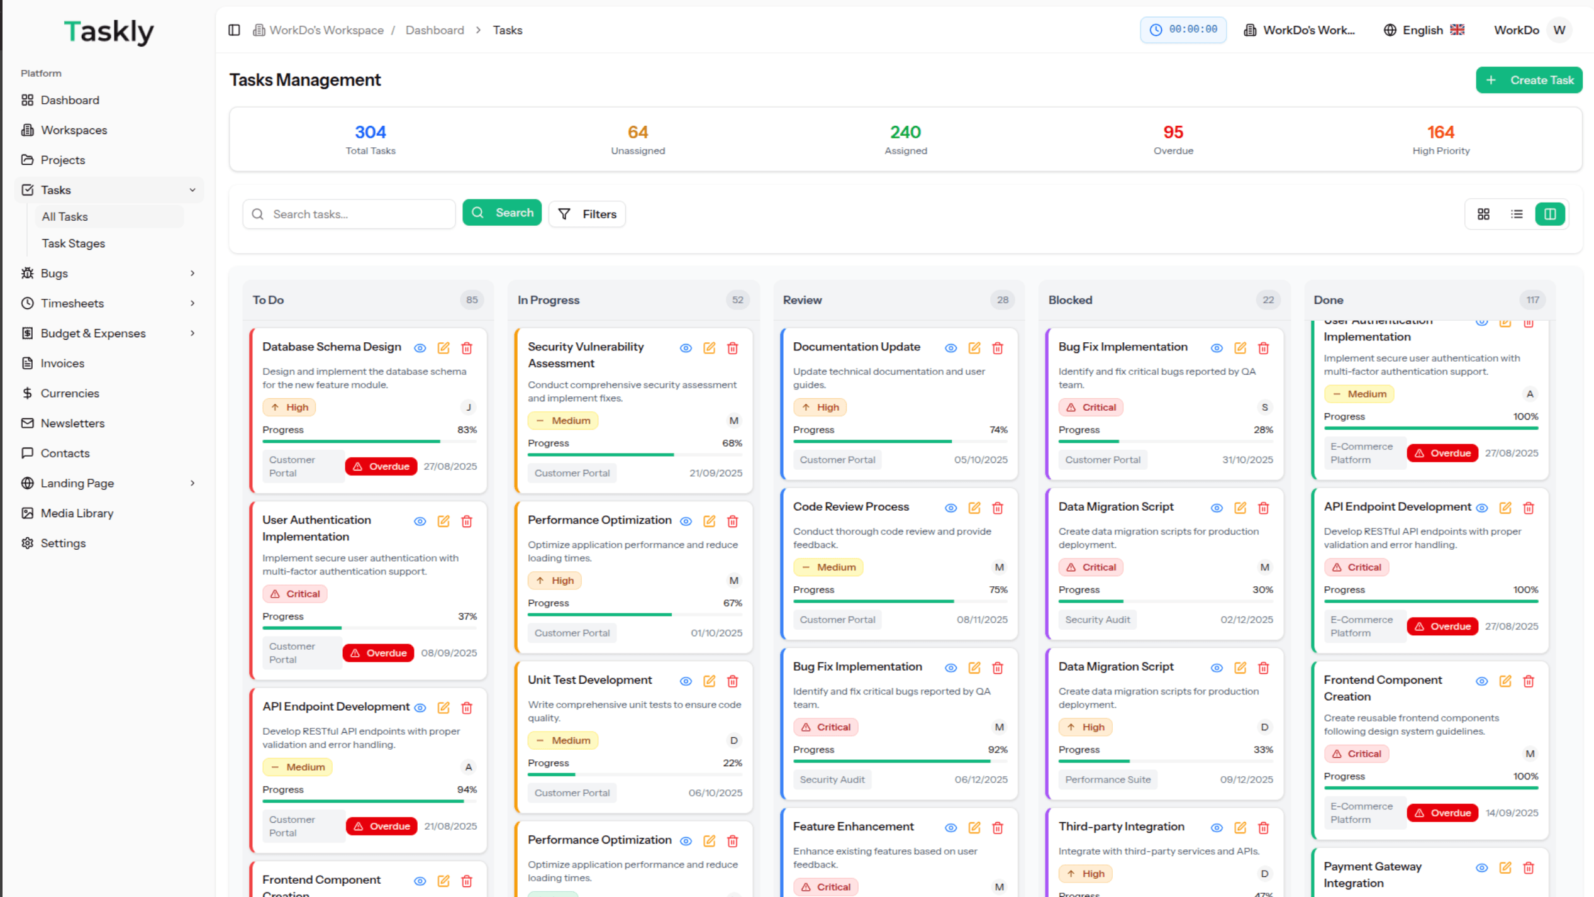The image size is (1594, 897).
Task: Click the Filters funnel icon button
Action: pos(587,214)
